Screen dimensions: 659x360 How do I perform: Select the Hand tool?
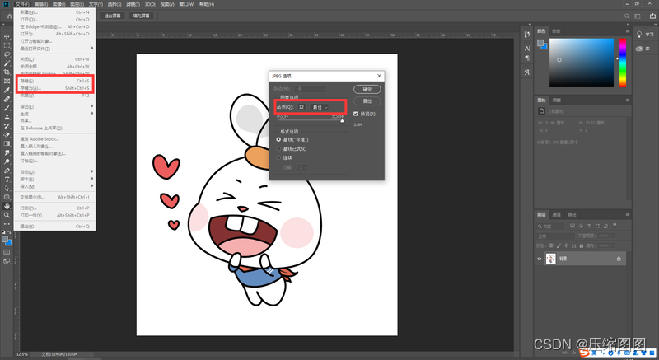pyautogui.click(x=7, y=206)
